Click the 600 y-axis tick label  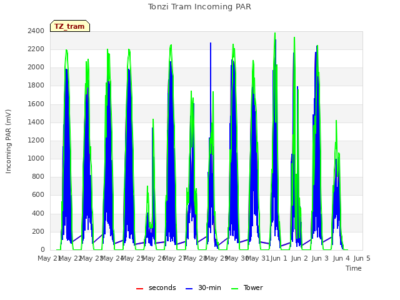point(38,195)
